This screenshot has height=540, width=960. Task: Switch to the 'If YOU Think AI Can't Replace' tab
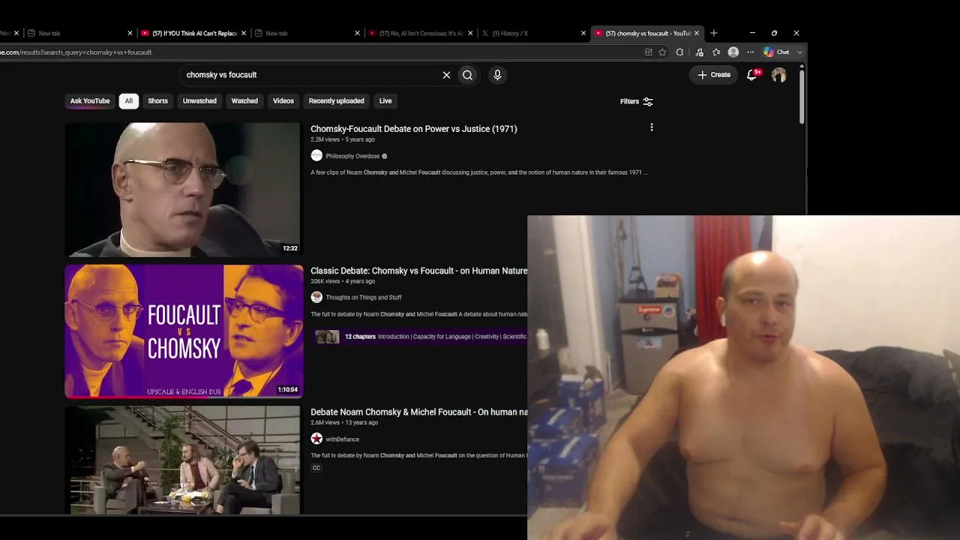pyautogui.click(x=193, y=33)
